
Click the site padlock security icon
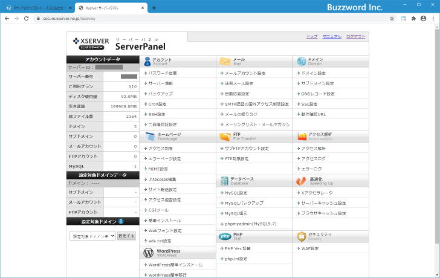point(39,19)
